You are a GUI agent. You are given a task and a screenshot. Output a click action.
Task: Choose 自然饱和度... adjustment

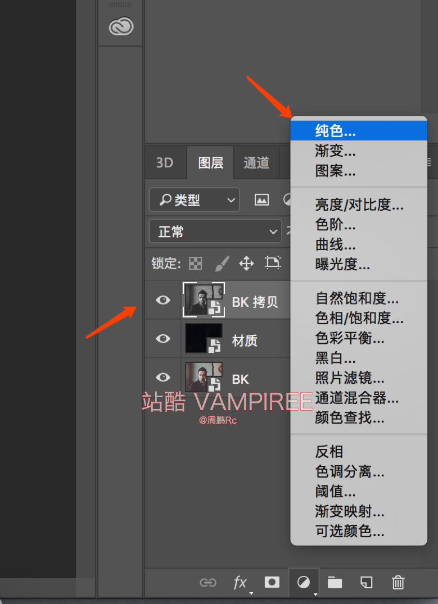click(x=359, y=298)
